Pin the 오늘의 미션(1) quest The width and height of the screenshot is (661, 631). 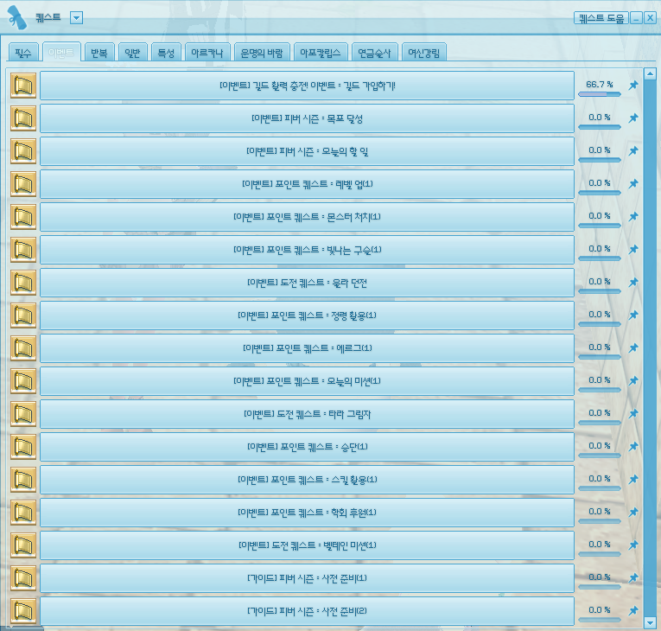pos(633,381)
